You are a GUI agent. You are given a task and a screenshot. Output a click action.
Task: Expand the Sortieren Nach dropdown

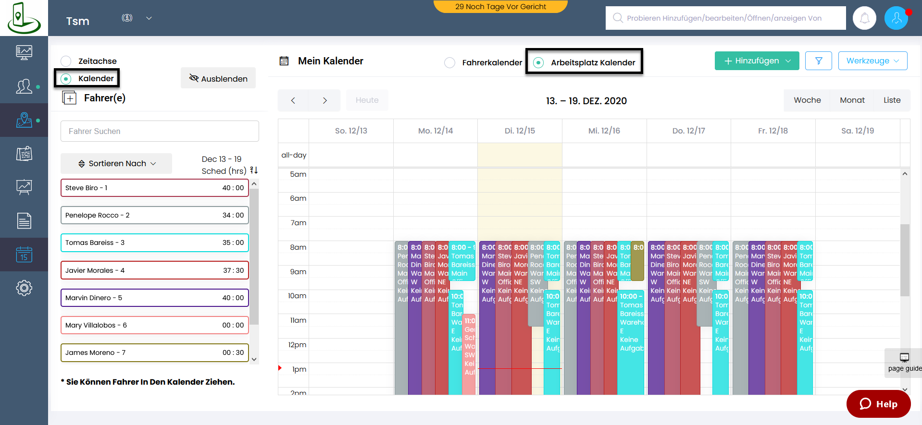pyautogui.click(x=117, y=164)
